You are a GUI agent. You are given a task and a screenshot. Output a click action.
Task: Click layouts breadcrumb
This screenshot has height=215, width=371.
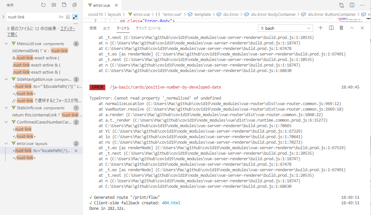click(x=114, y=15)
